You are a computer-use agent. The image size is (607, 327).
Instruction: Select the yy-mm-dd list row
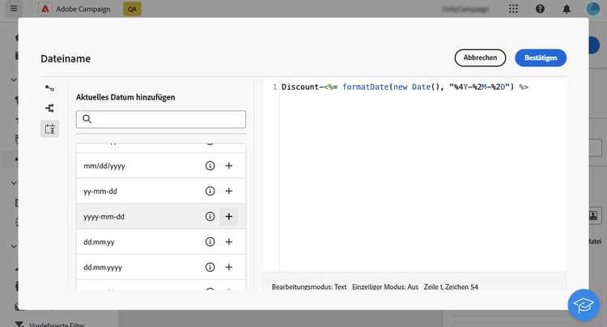[161, 191]
